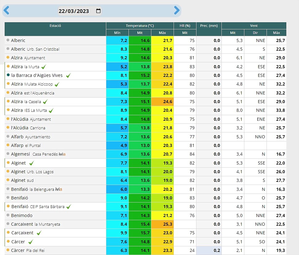Click checkmark next to Alzira Mulata Alzicoop
Viewport: 299px width, 255px height.
(x=57, y=84)
